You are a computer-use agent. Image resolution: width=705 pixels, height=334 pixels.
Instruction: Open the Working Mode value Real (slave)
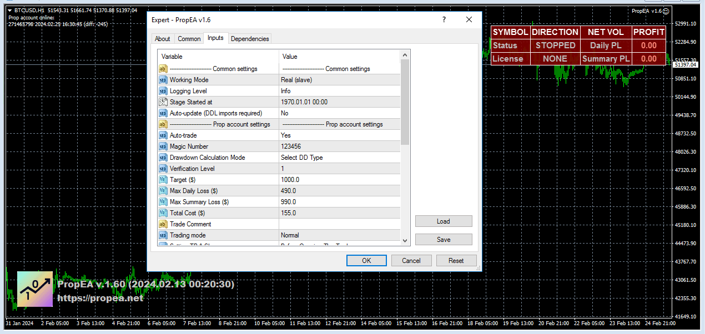pos(339,80)
